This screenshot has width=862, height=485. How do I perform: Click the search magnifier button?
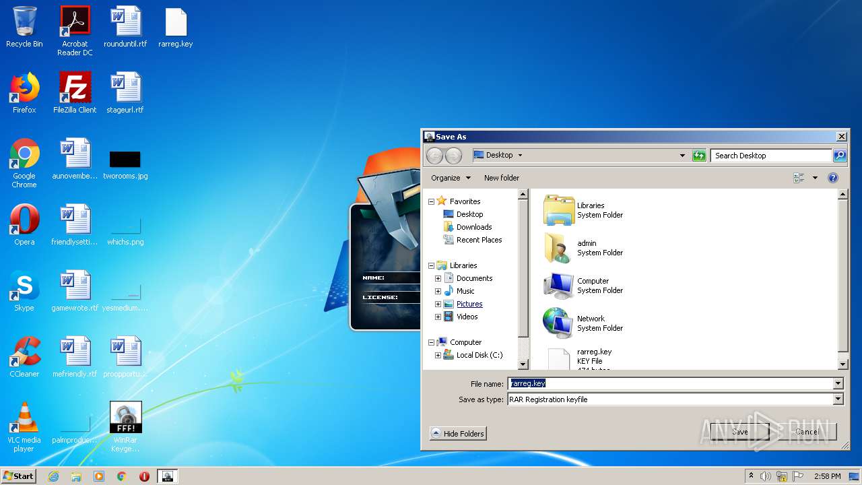click(x=839, y=156)
